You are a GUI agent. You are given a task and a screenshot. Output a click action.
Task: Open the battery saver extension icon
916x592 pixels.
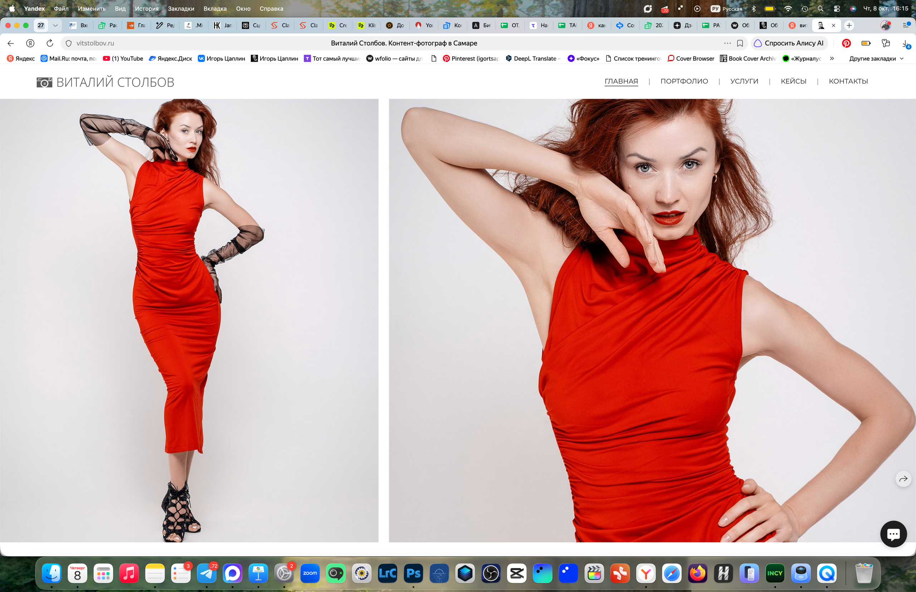point(866,43)
